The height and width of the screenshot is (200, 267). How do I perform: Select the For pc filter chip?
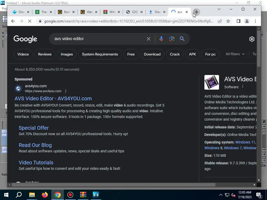pyautogui.click(x=210, y=54)
